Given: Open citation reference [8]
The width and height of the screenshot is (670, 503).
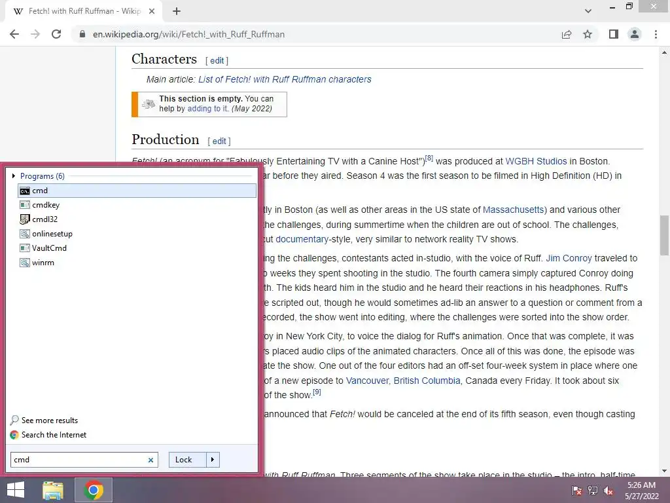Looking at the screenshot, I should pyautogui.click(x=429, y=158).
